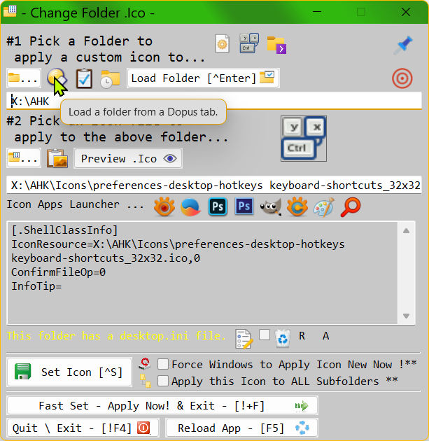Click the Preview .Ico button
429x441 pixels.
coord(128,158)
